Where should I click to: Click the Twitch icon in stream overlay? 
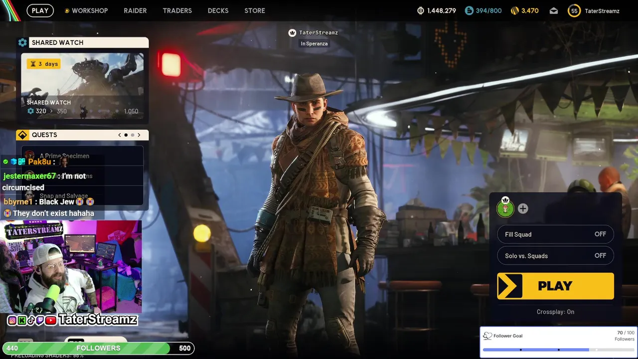click(x=40, y=321)
